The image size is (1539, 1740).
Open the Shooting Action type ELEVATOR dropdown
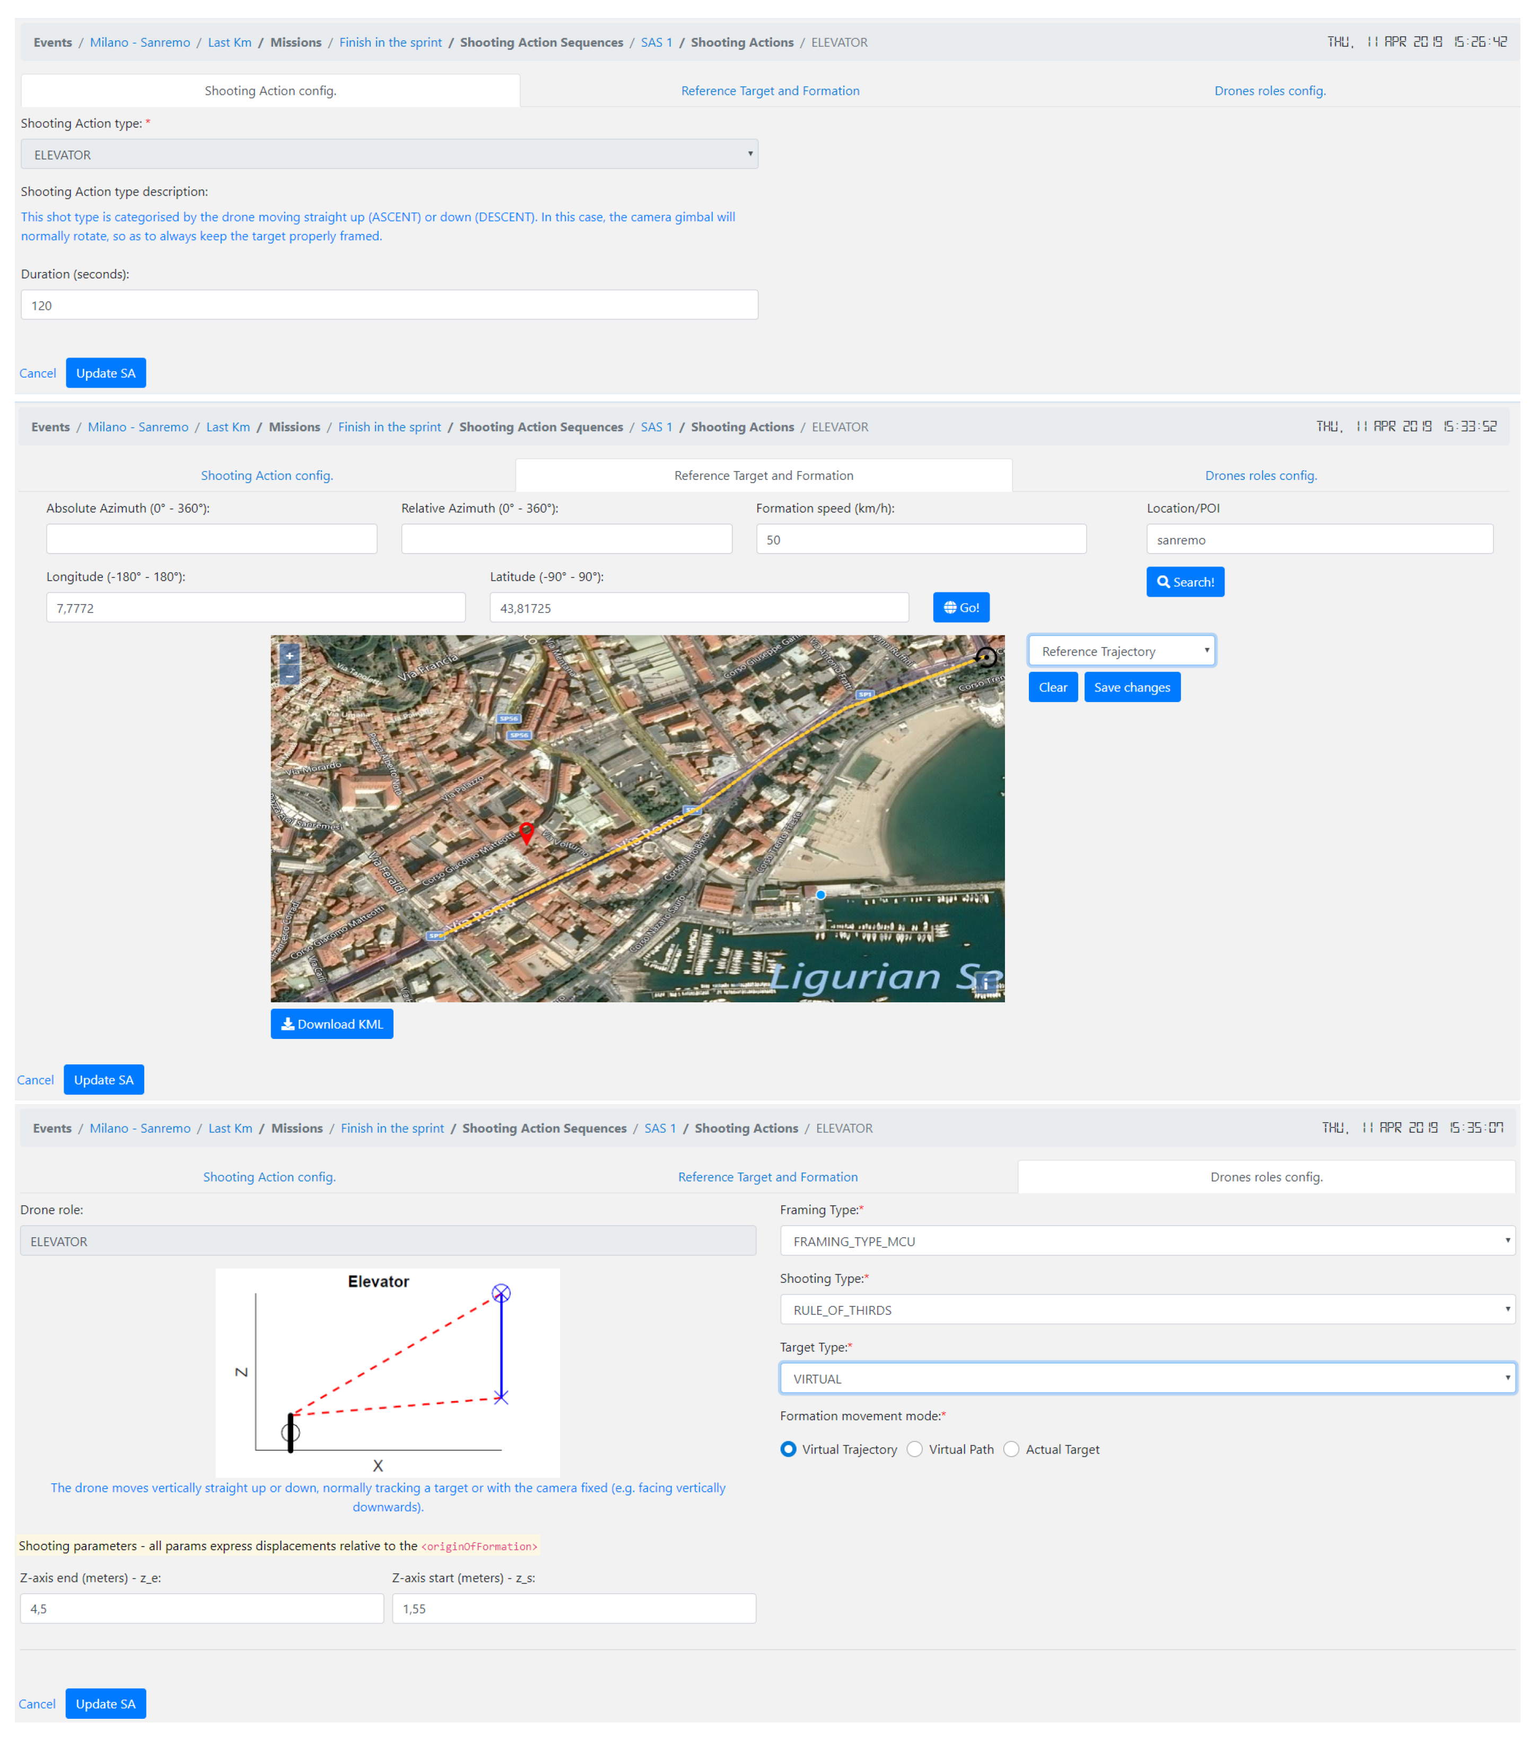[389, 154]
